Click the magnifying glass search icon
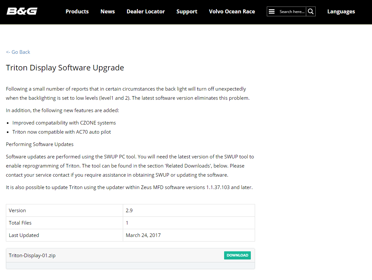This screenshot has width=372, height=280. coord(310,11)
